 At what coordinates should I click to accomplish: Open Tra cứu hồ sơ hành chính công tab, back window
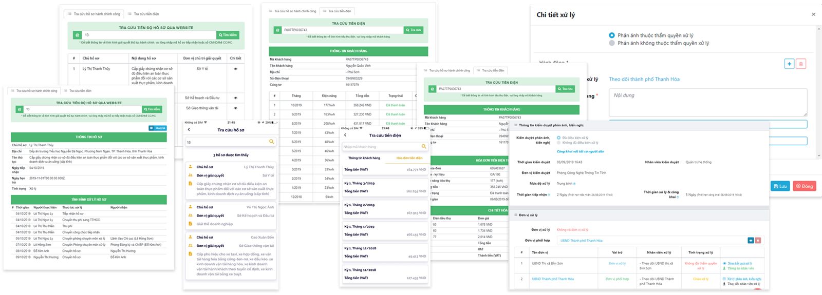(94, 14)
